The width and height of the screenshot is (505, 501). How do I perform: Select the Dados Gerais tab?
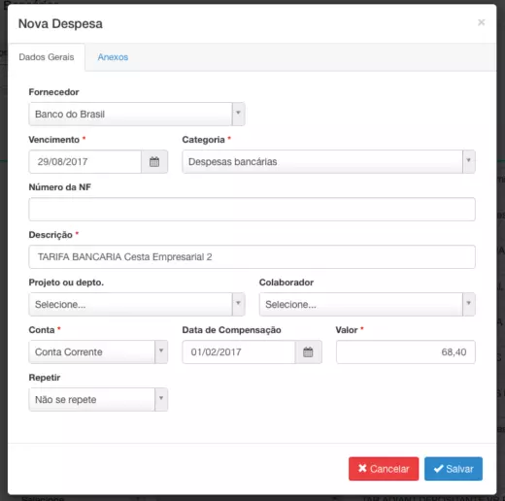(x=47, y=57)
